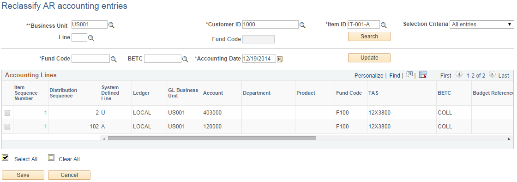Click the Search button

(x=369, y=36)
